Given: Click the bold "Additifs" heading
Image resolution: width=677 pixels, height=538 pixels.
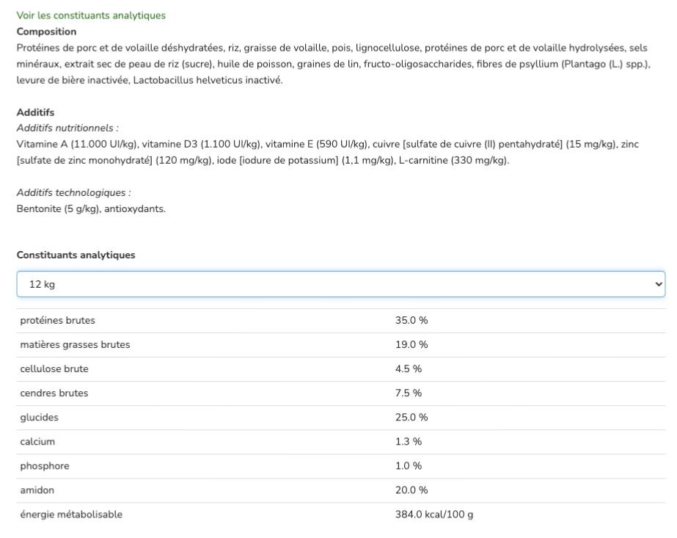Looking at the screenshot, I should pos(35,112).
